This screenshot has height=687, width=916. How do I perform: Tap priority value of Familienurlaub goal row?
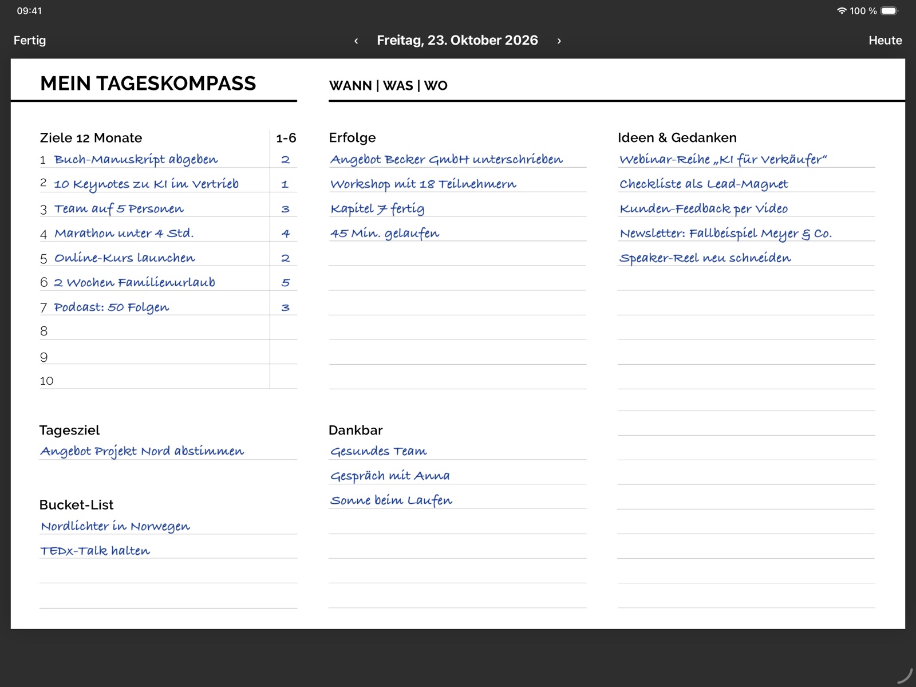285,282
